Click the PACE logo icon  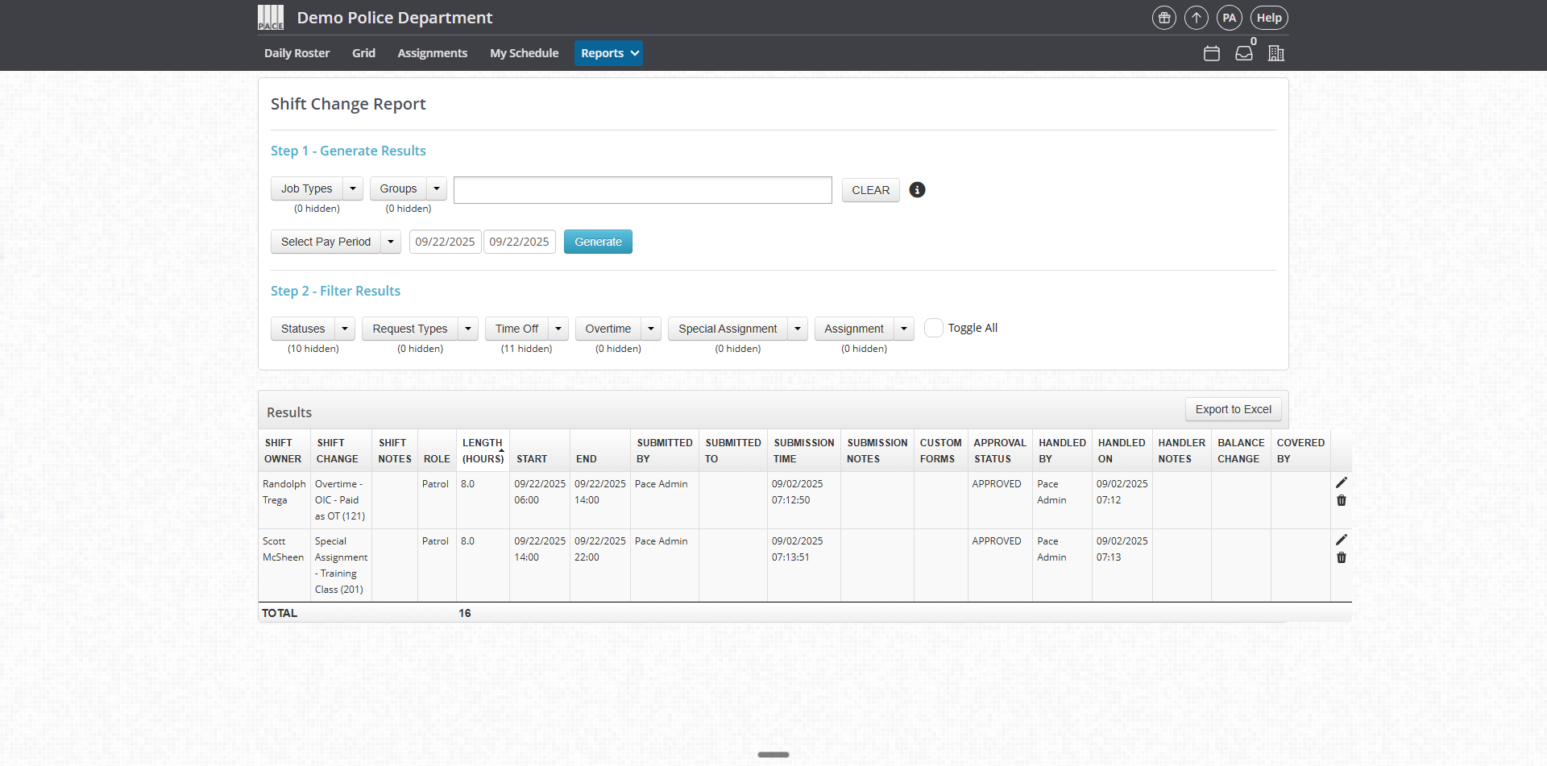[271, 17]
